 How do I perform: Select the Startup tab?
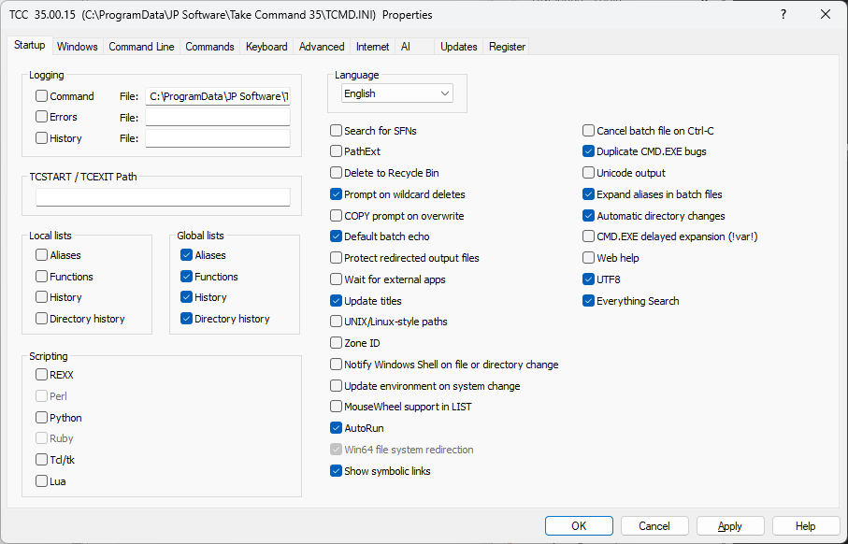[30, 45]
